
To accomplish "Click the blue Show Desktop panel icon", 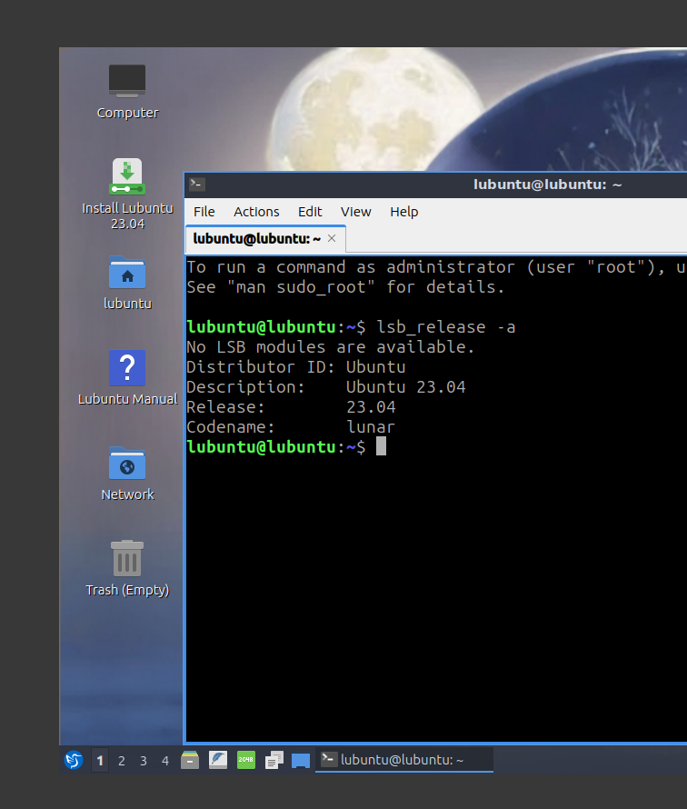I will click(301, 761).
